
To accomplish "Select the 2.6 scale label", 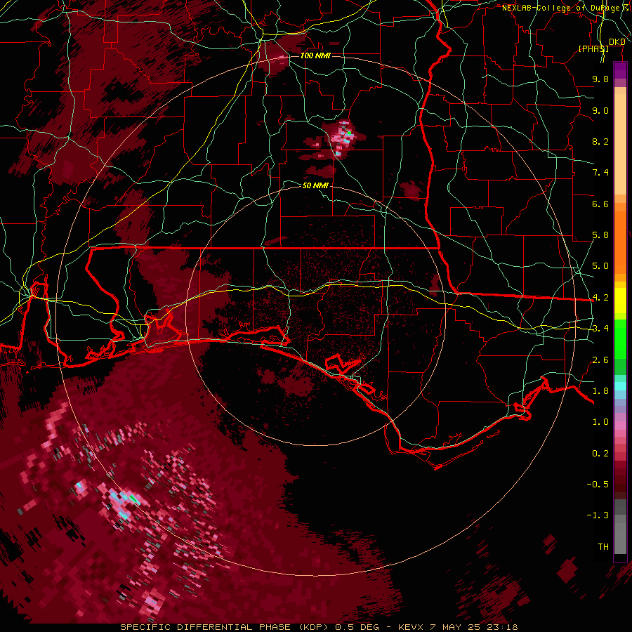I will [x=600, y=360].
